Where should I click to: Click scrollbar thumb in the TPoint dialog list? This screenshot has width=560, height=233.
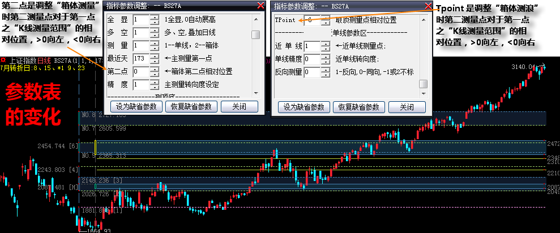423,84
